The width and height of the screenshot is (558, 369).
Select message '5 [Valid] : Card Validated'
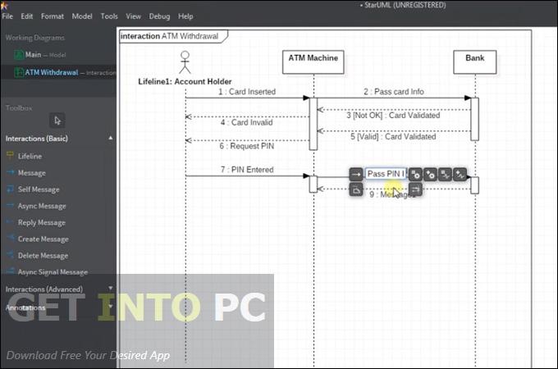(393, 136)
